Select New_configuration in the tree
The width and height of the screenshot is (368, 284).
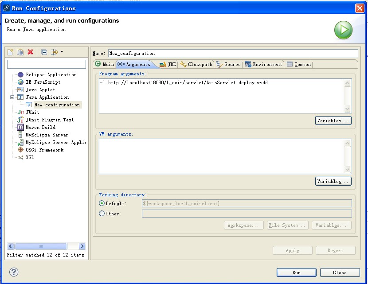pyautogui.click(x=57, y=105)
